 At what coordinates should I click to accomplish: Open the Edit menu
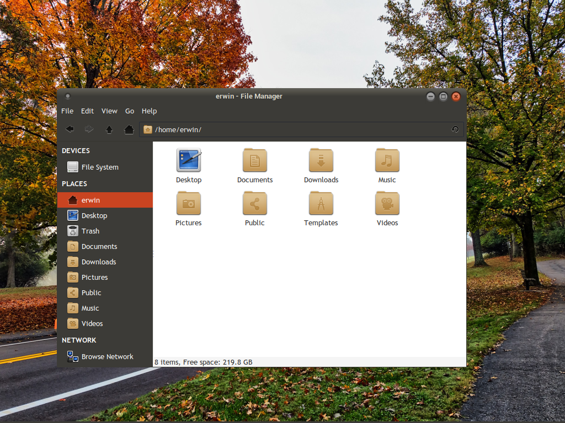[x=87, y=111]
